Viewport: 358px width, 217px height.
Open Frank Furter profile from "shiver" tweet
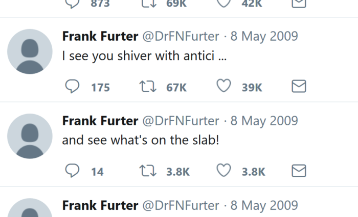point(100,37)
